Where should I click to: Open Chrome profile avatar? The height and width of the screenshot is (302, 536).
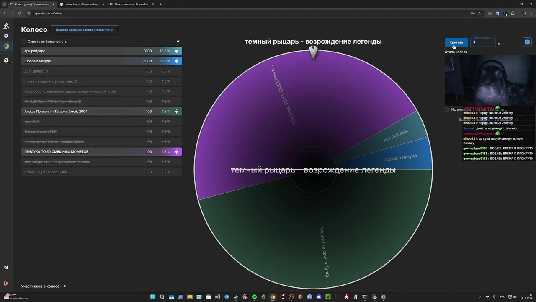524,13
